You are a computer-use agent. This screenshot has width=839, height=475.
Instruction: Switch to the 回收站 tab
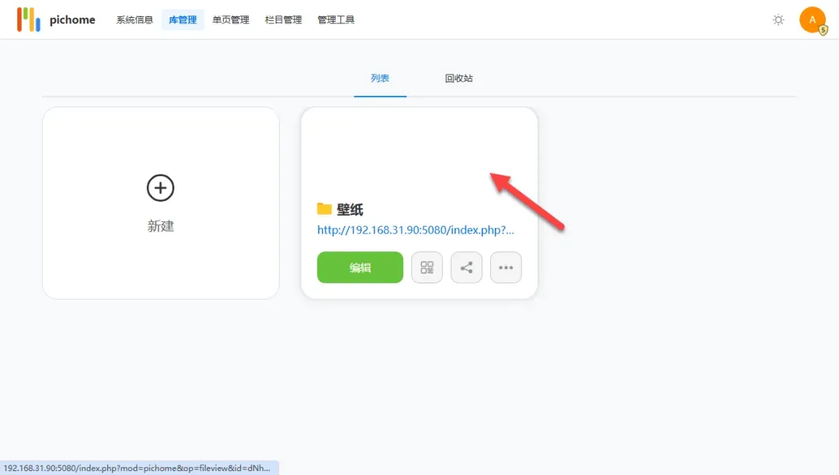pos(458,78)
